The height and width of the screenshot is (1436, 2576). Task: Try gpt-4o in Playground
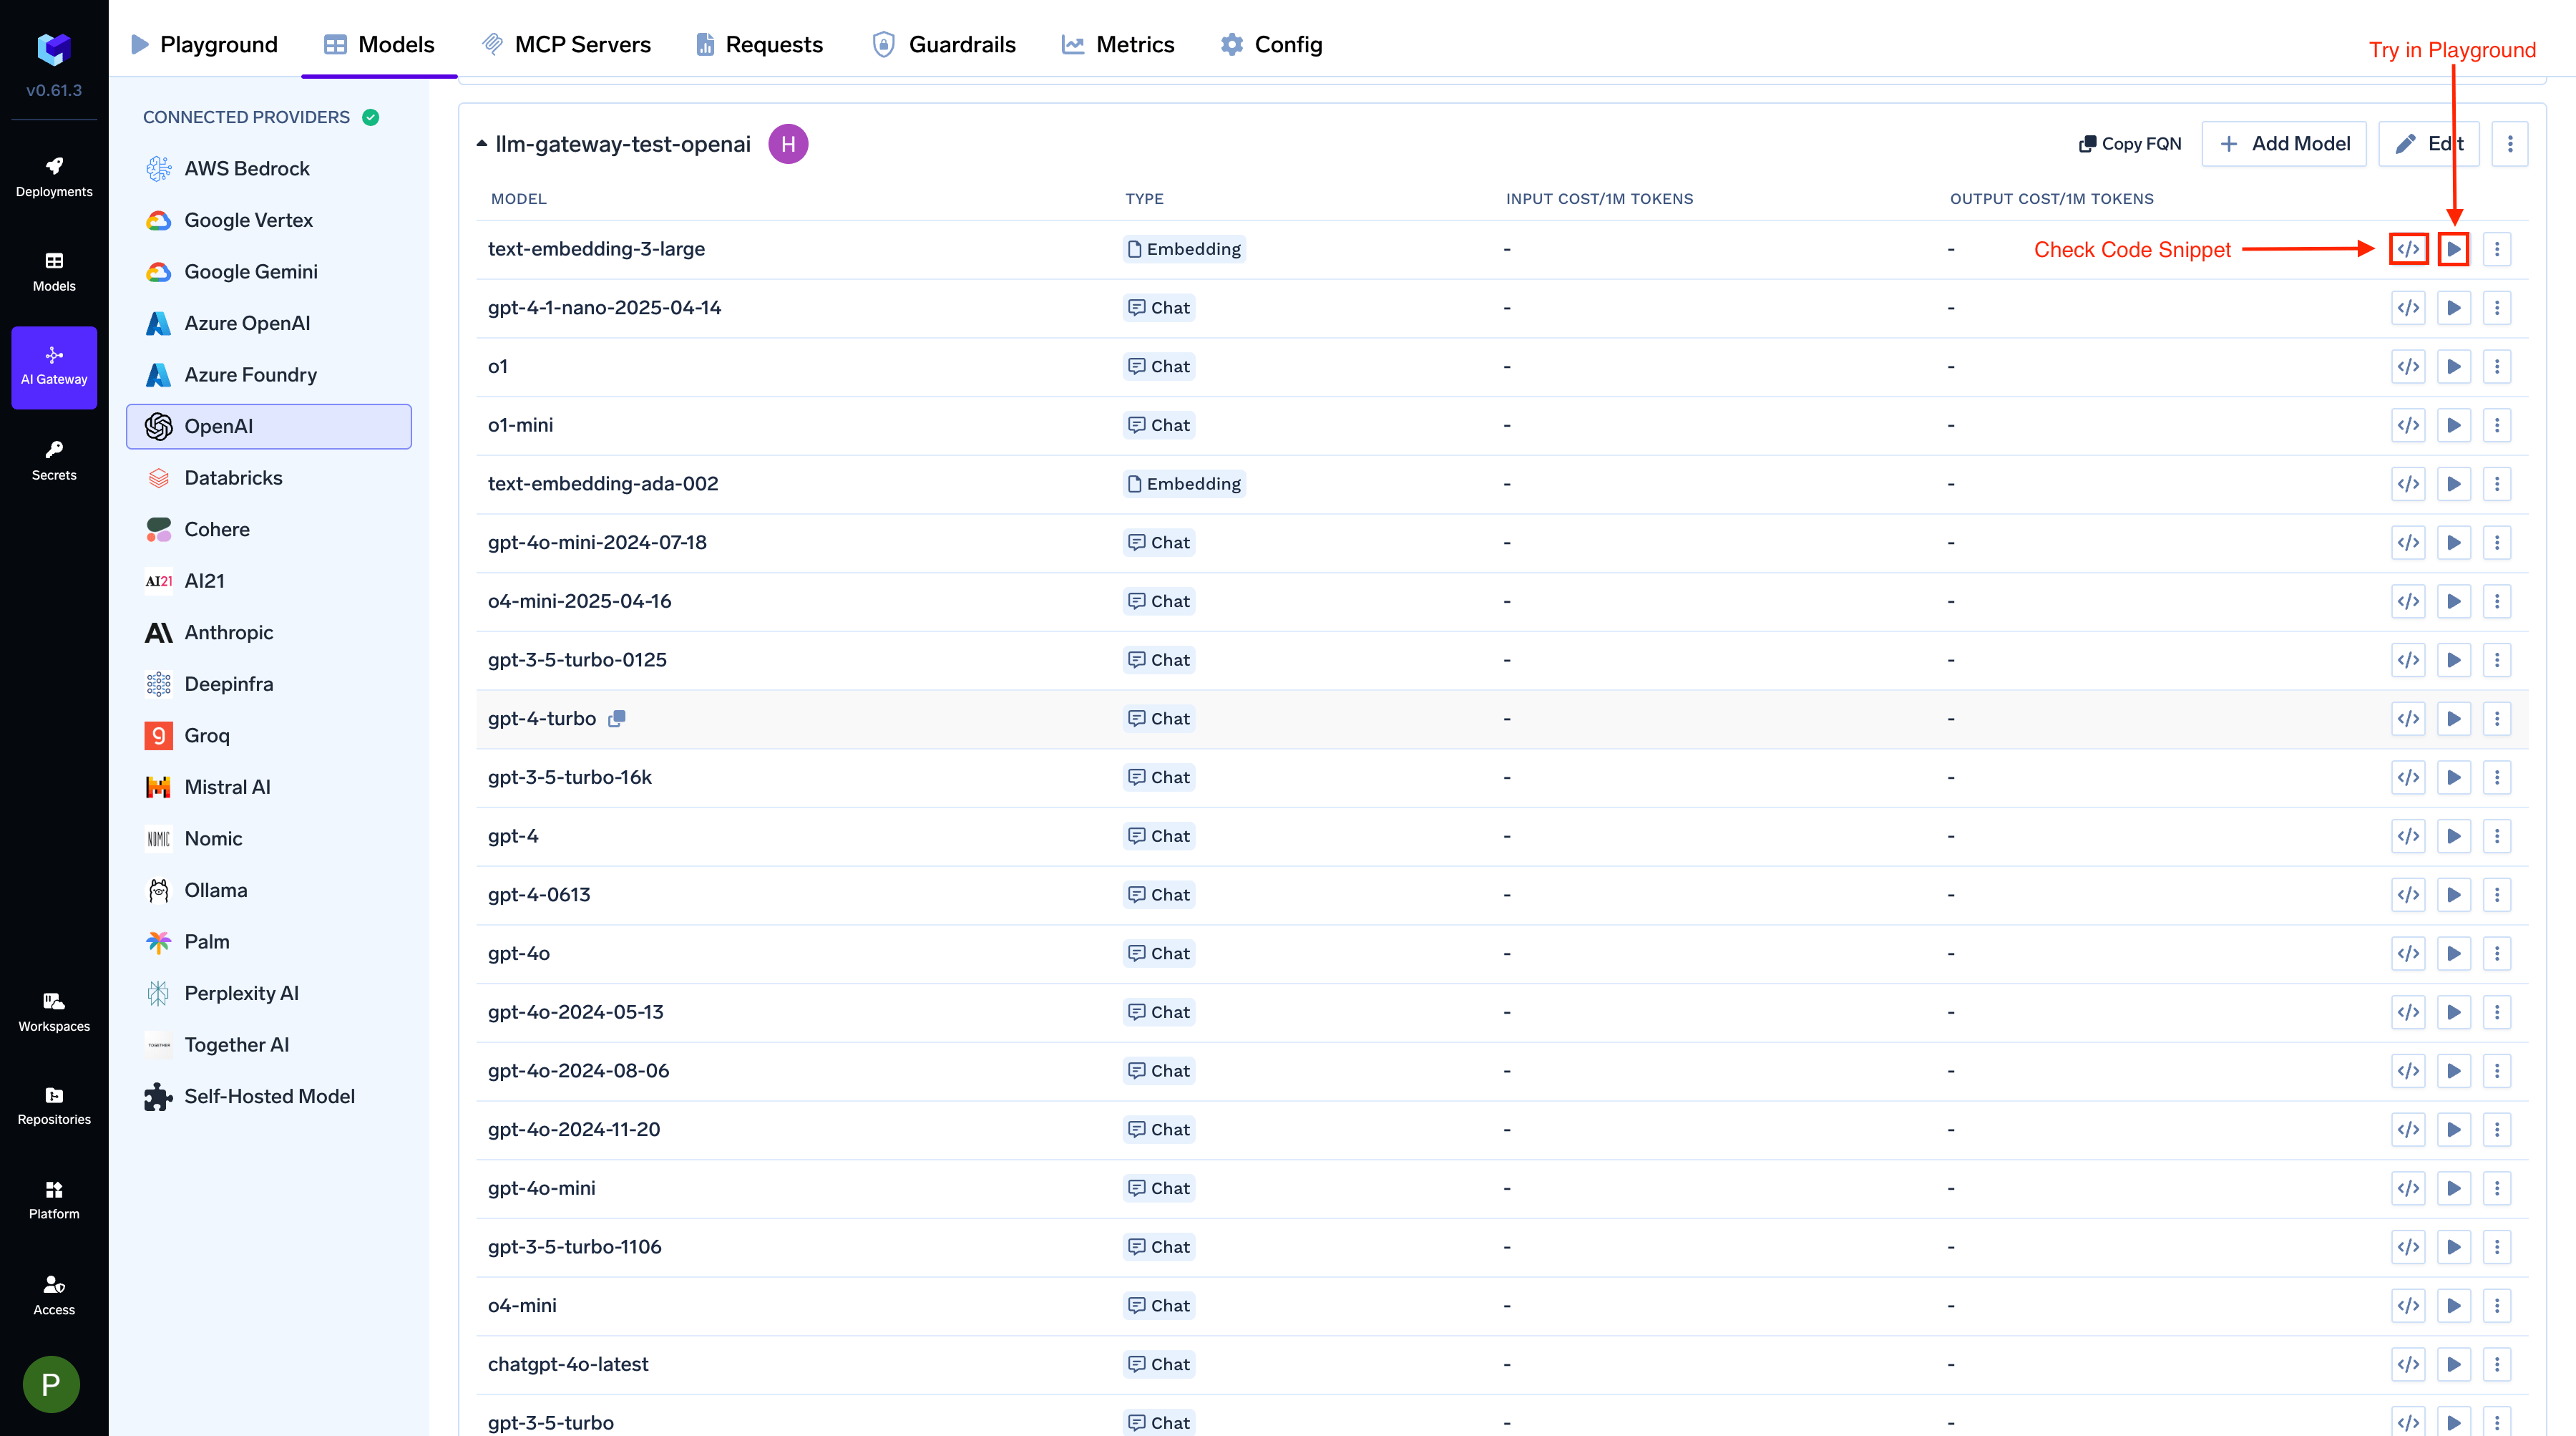click(2453, 954)
